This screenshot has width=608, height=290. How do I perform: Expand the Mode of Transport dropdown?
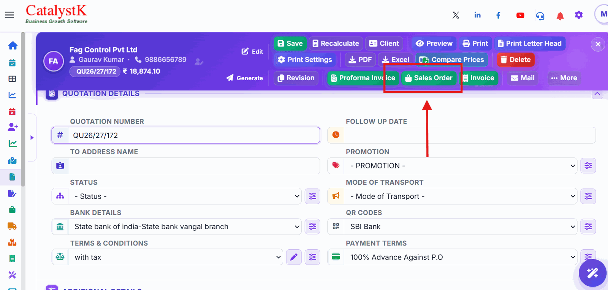tap(461, 196)
